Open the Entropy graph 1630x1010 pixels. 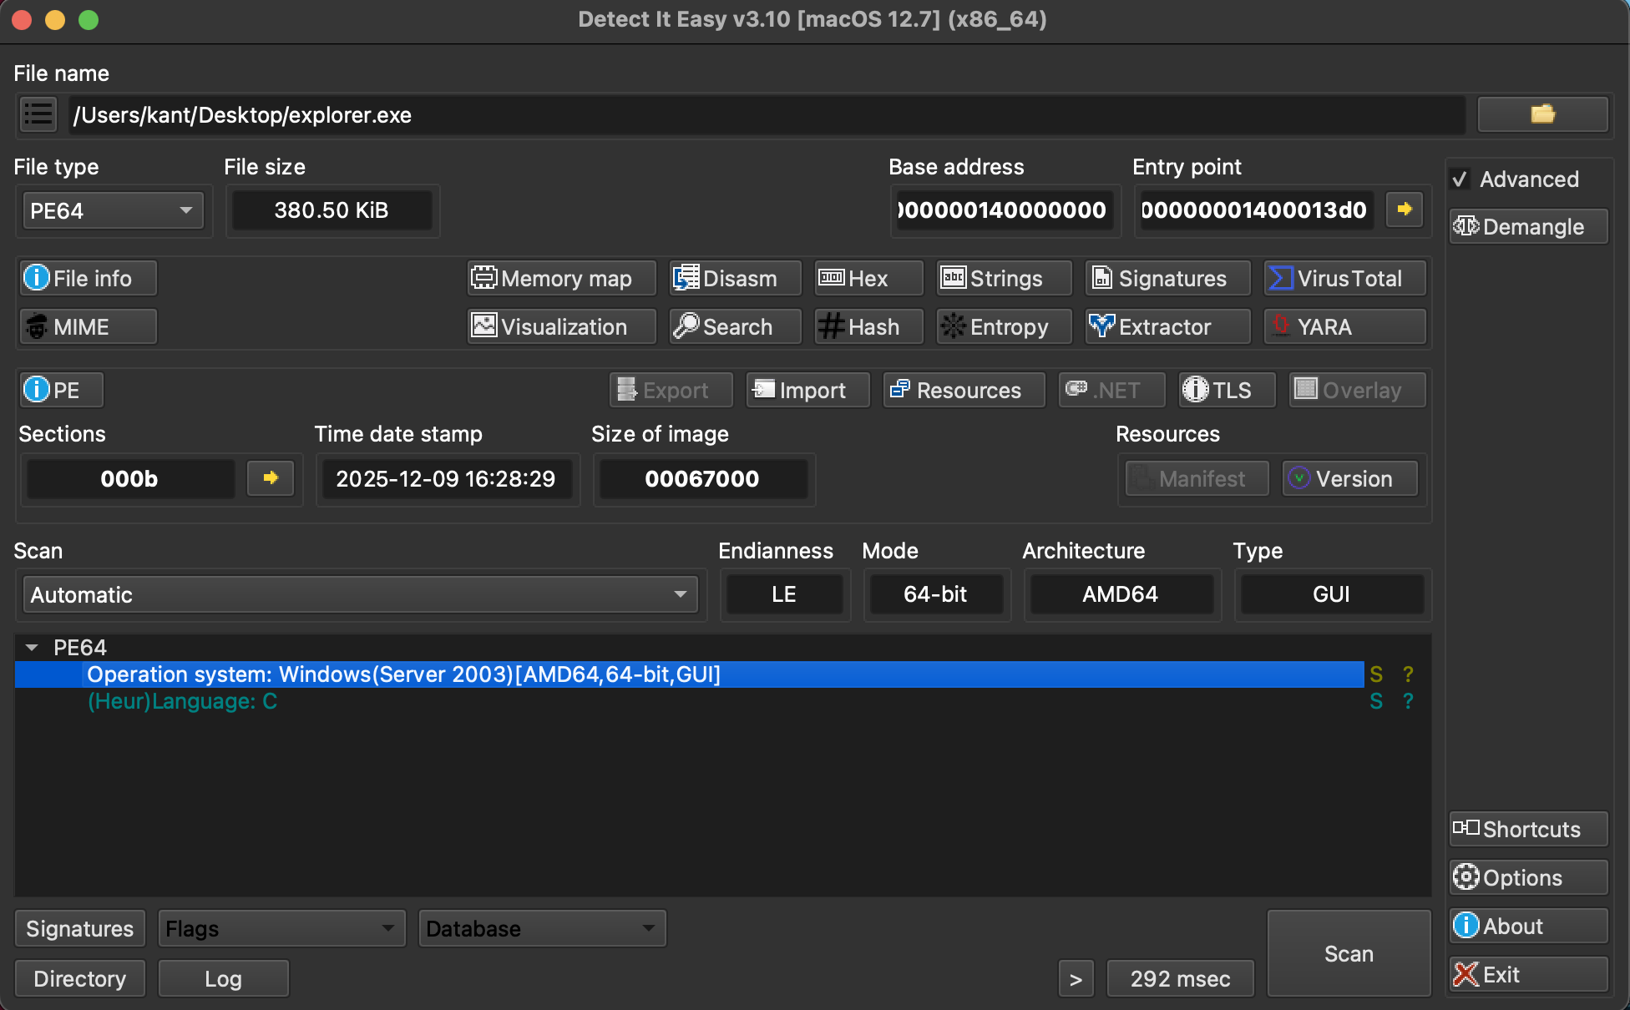click(x=1004, y=326)
